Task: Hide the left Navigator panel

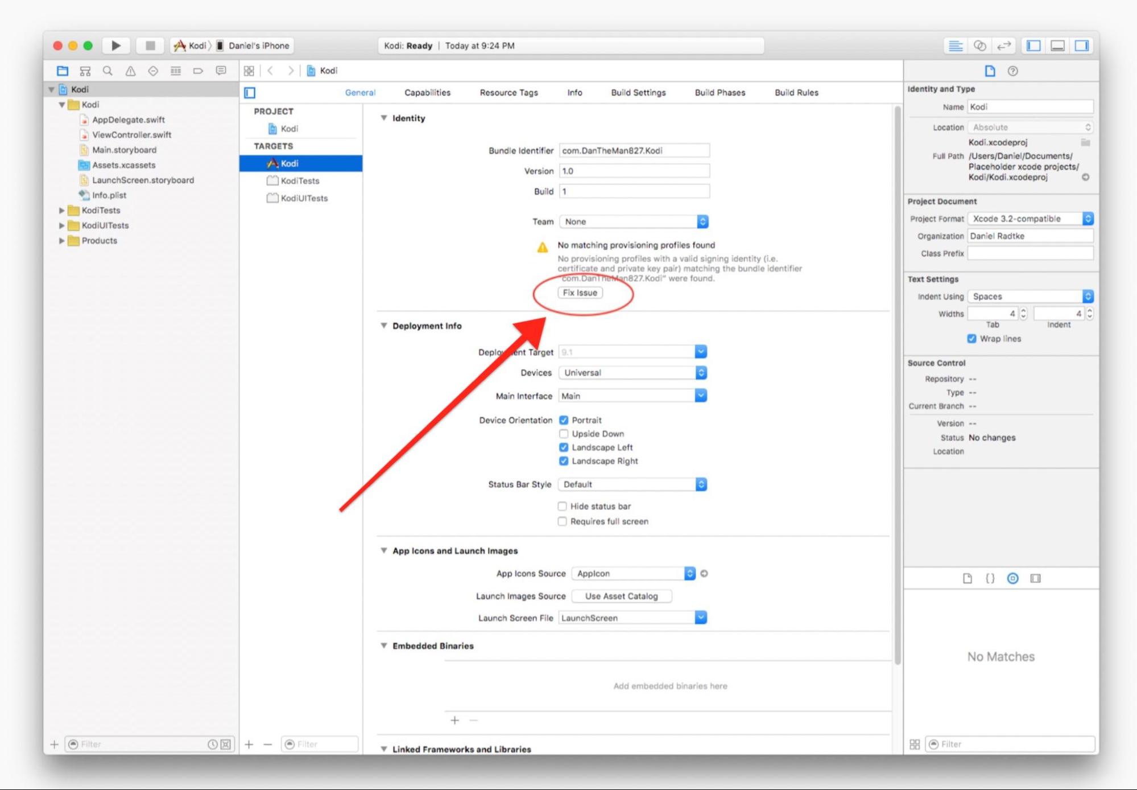Action: tap(1033, 46)
